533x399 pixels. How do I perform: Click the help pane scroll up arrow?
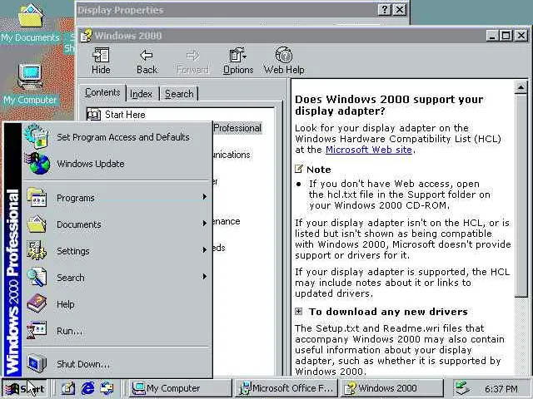point(521,87)
